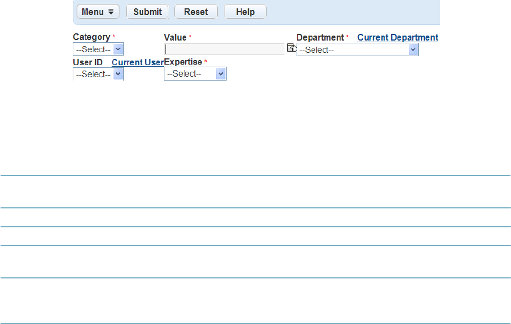Click into the Value text field
This screenshot has width=511, height=324.
pos(224,49)
